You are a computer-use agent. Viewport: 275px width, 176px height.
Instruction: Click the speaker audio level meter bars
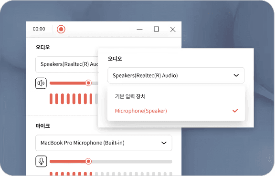coord(74,99)
